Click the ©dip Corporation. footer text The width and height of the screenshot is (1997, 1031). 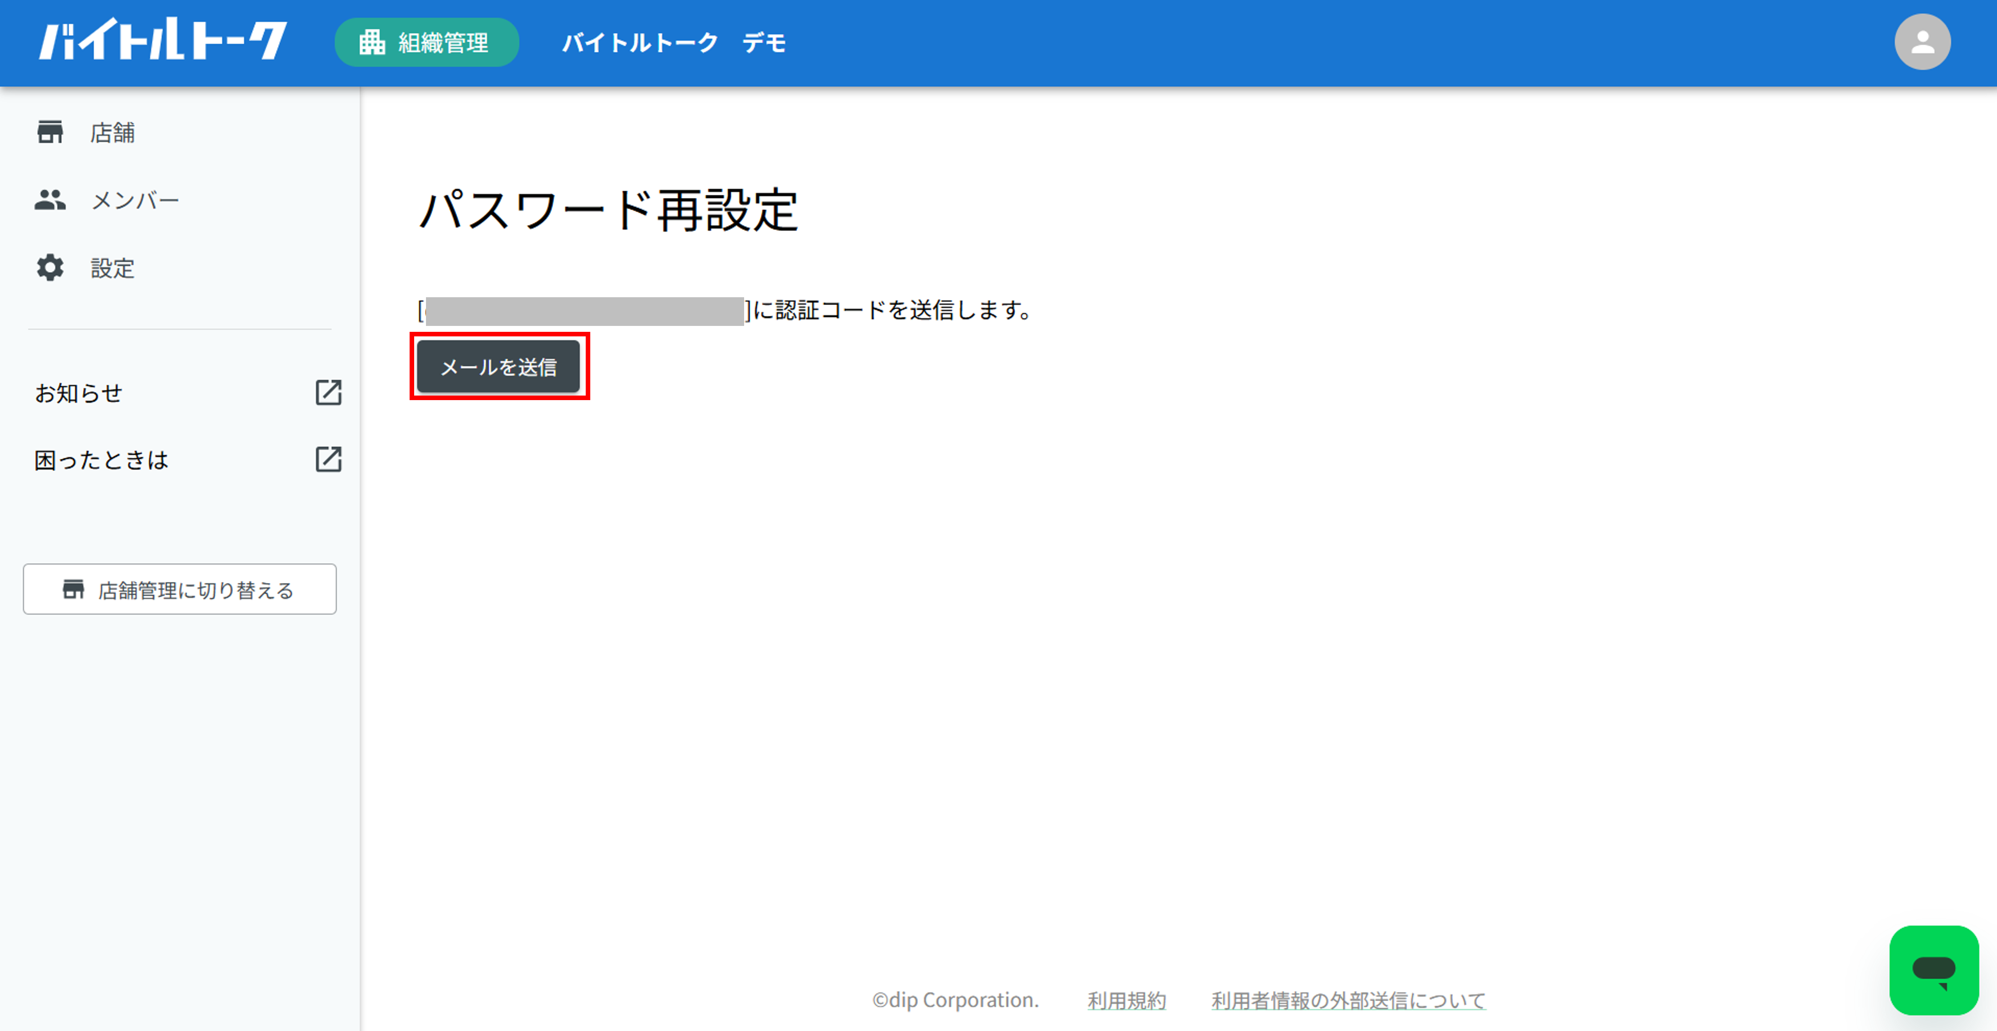pyautogui.click(x=955, y=1000)
